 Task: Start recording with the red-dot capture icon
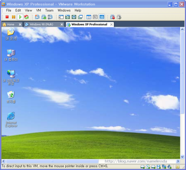tap(113, 17)
